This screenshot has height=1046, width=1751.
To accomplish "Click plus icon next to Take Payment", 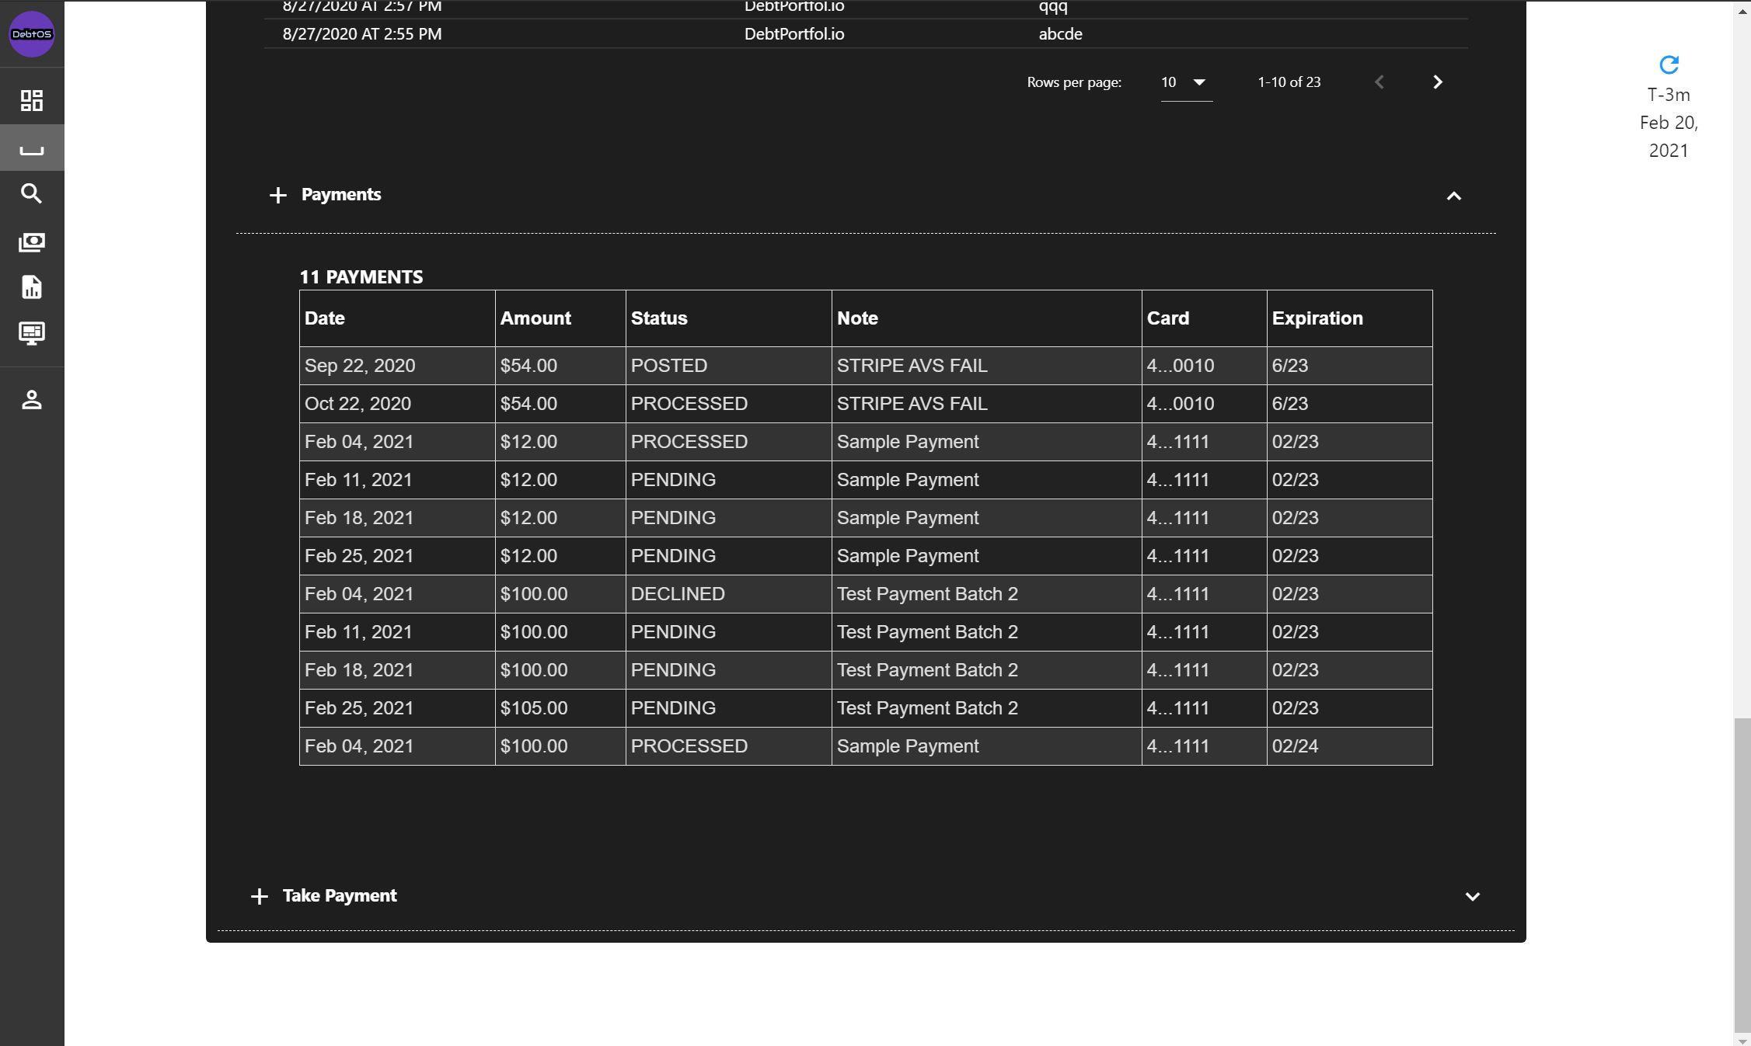I will [260, 896].
